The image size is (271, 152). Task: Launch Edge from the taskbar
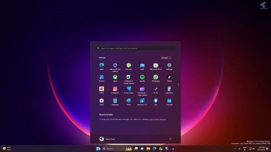click(x=155, y=149)
